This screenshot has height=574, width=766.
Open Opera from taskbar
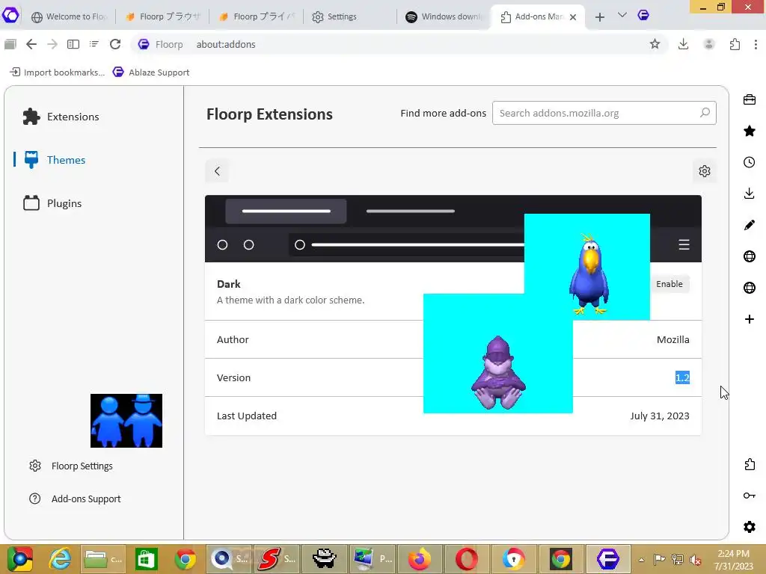[x=467, y=559]
